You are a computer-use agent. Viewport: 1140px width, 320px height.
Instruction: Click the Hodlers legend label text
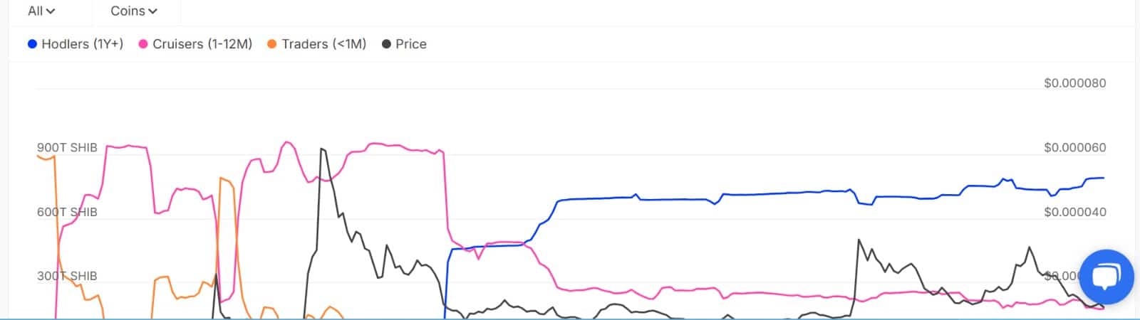[x=82, y=44]
